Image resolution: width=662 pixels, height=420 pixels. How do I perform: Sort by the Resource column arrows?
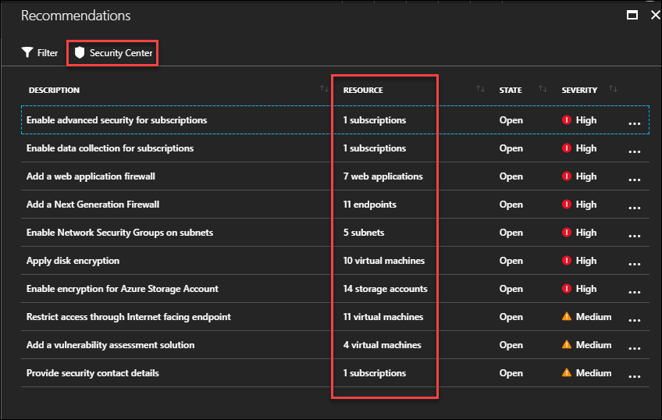click(480, 89)
